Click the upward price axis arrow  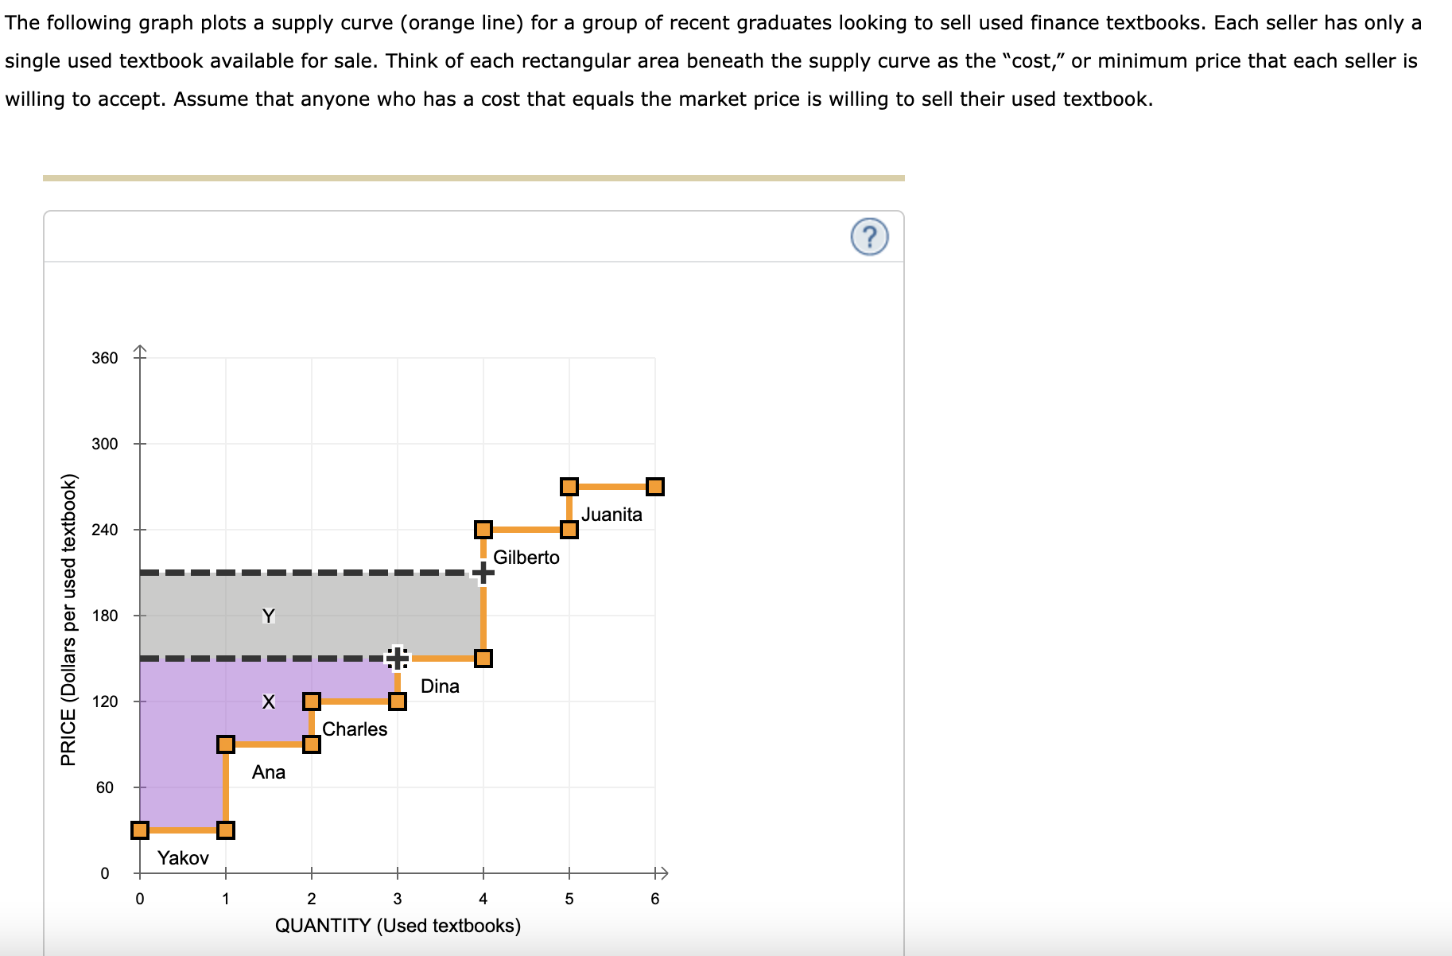(139, 348)
